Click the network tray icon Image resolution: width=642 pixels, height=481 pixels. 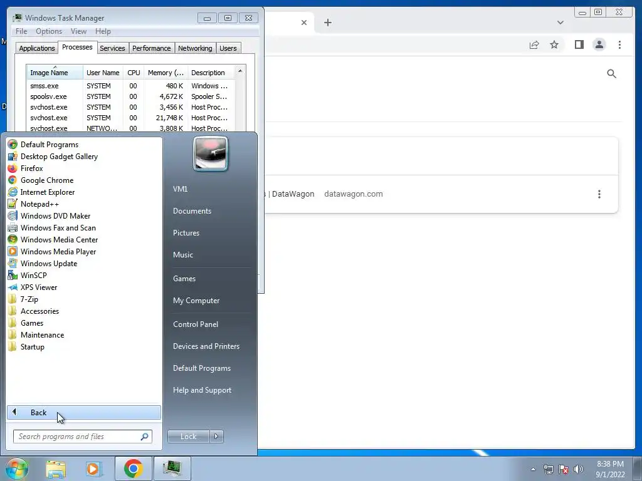coord(548,469)
